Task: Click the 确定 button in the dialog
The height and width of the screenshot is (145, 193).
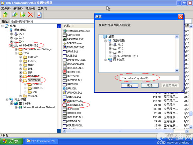Action: [129, 85]
